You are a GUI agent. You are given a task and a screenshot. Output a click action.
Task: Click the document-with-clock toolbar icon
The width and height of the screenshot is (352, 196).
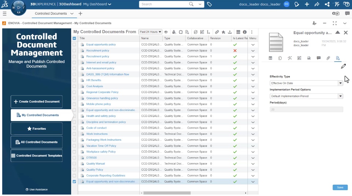[x=187, y=32]
